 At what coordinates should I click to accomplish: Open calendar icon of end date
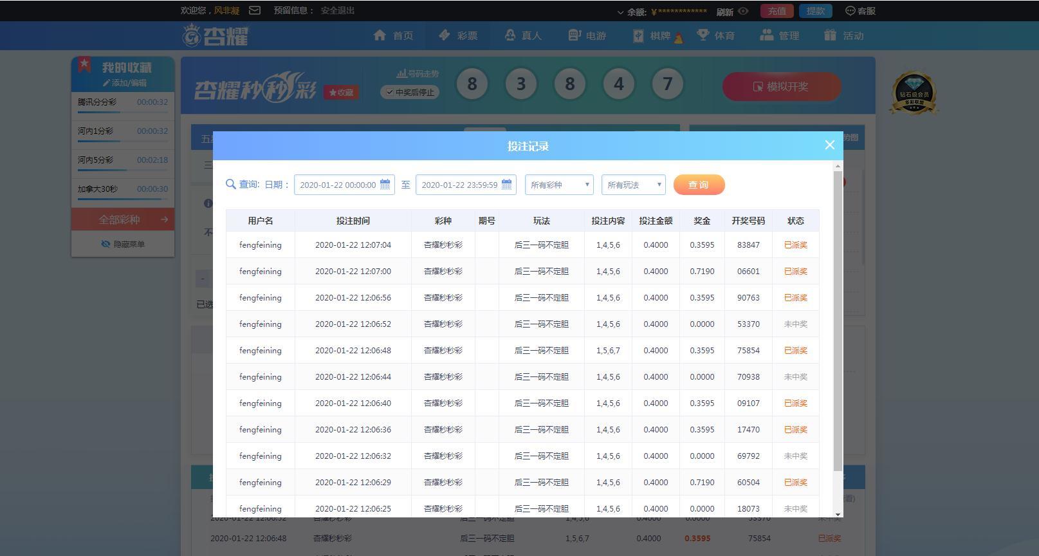(506, 185)
